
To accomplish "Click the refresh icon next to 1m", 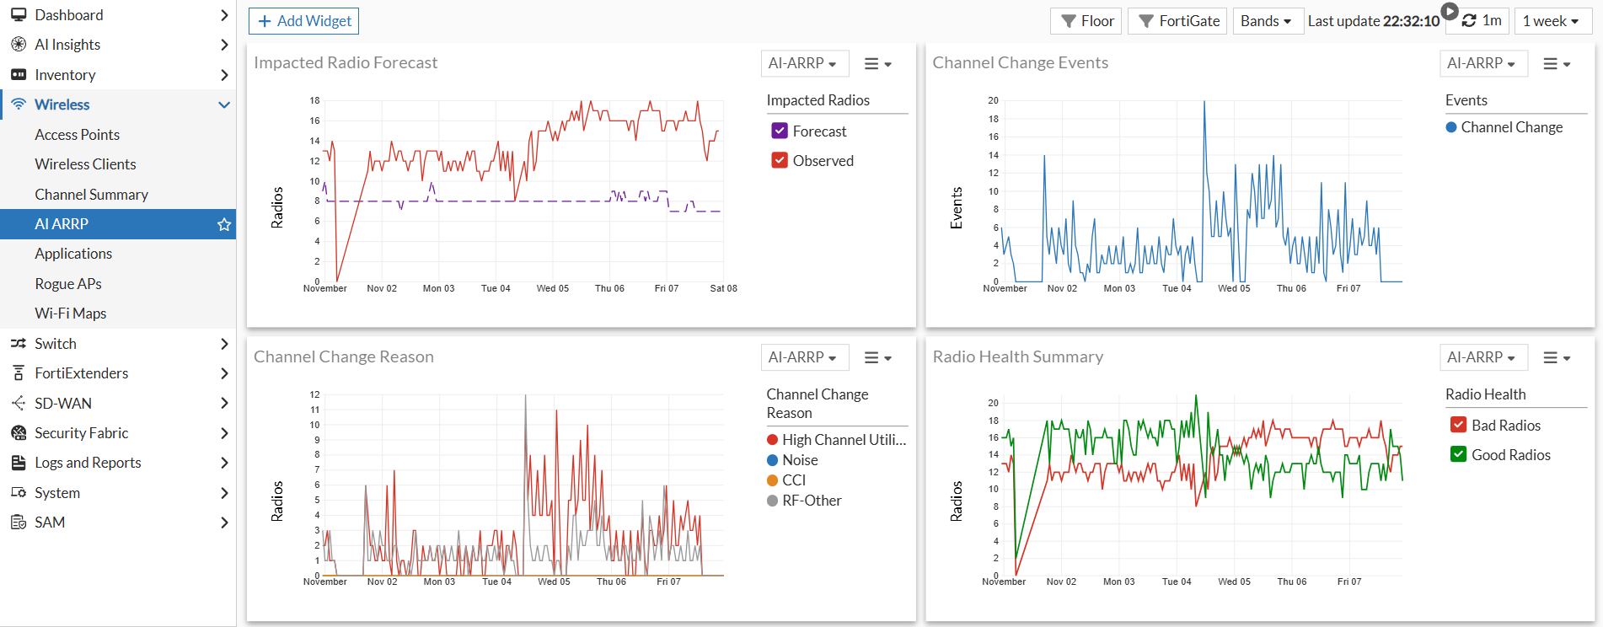I will pos(1469,21).
